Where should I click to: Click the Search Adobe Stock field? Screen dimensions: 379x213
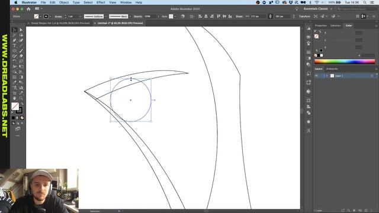point(357,9)
